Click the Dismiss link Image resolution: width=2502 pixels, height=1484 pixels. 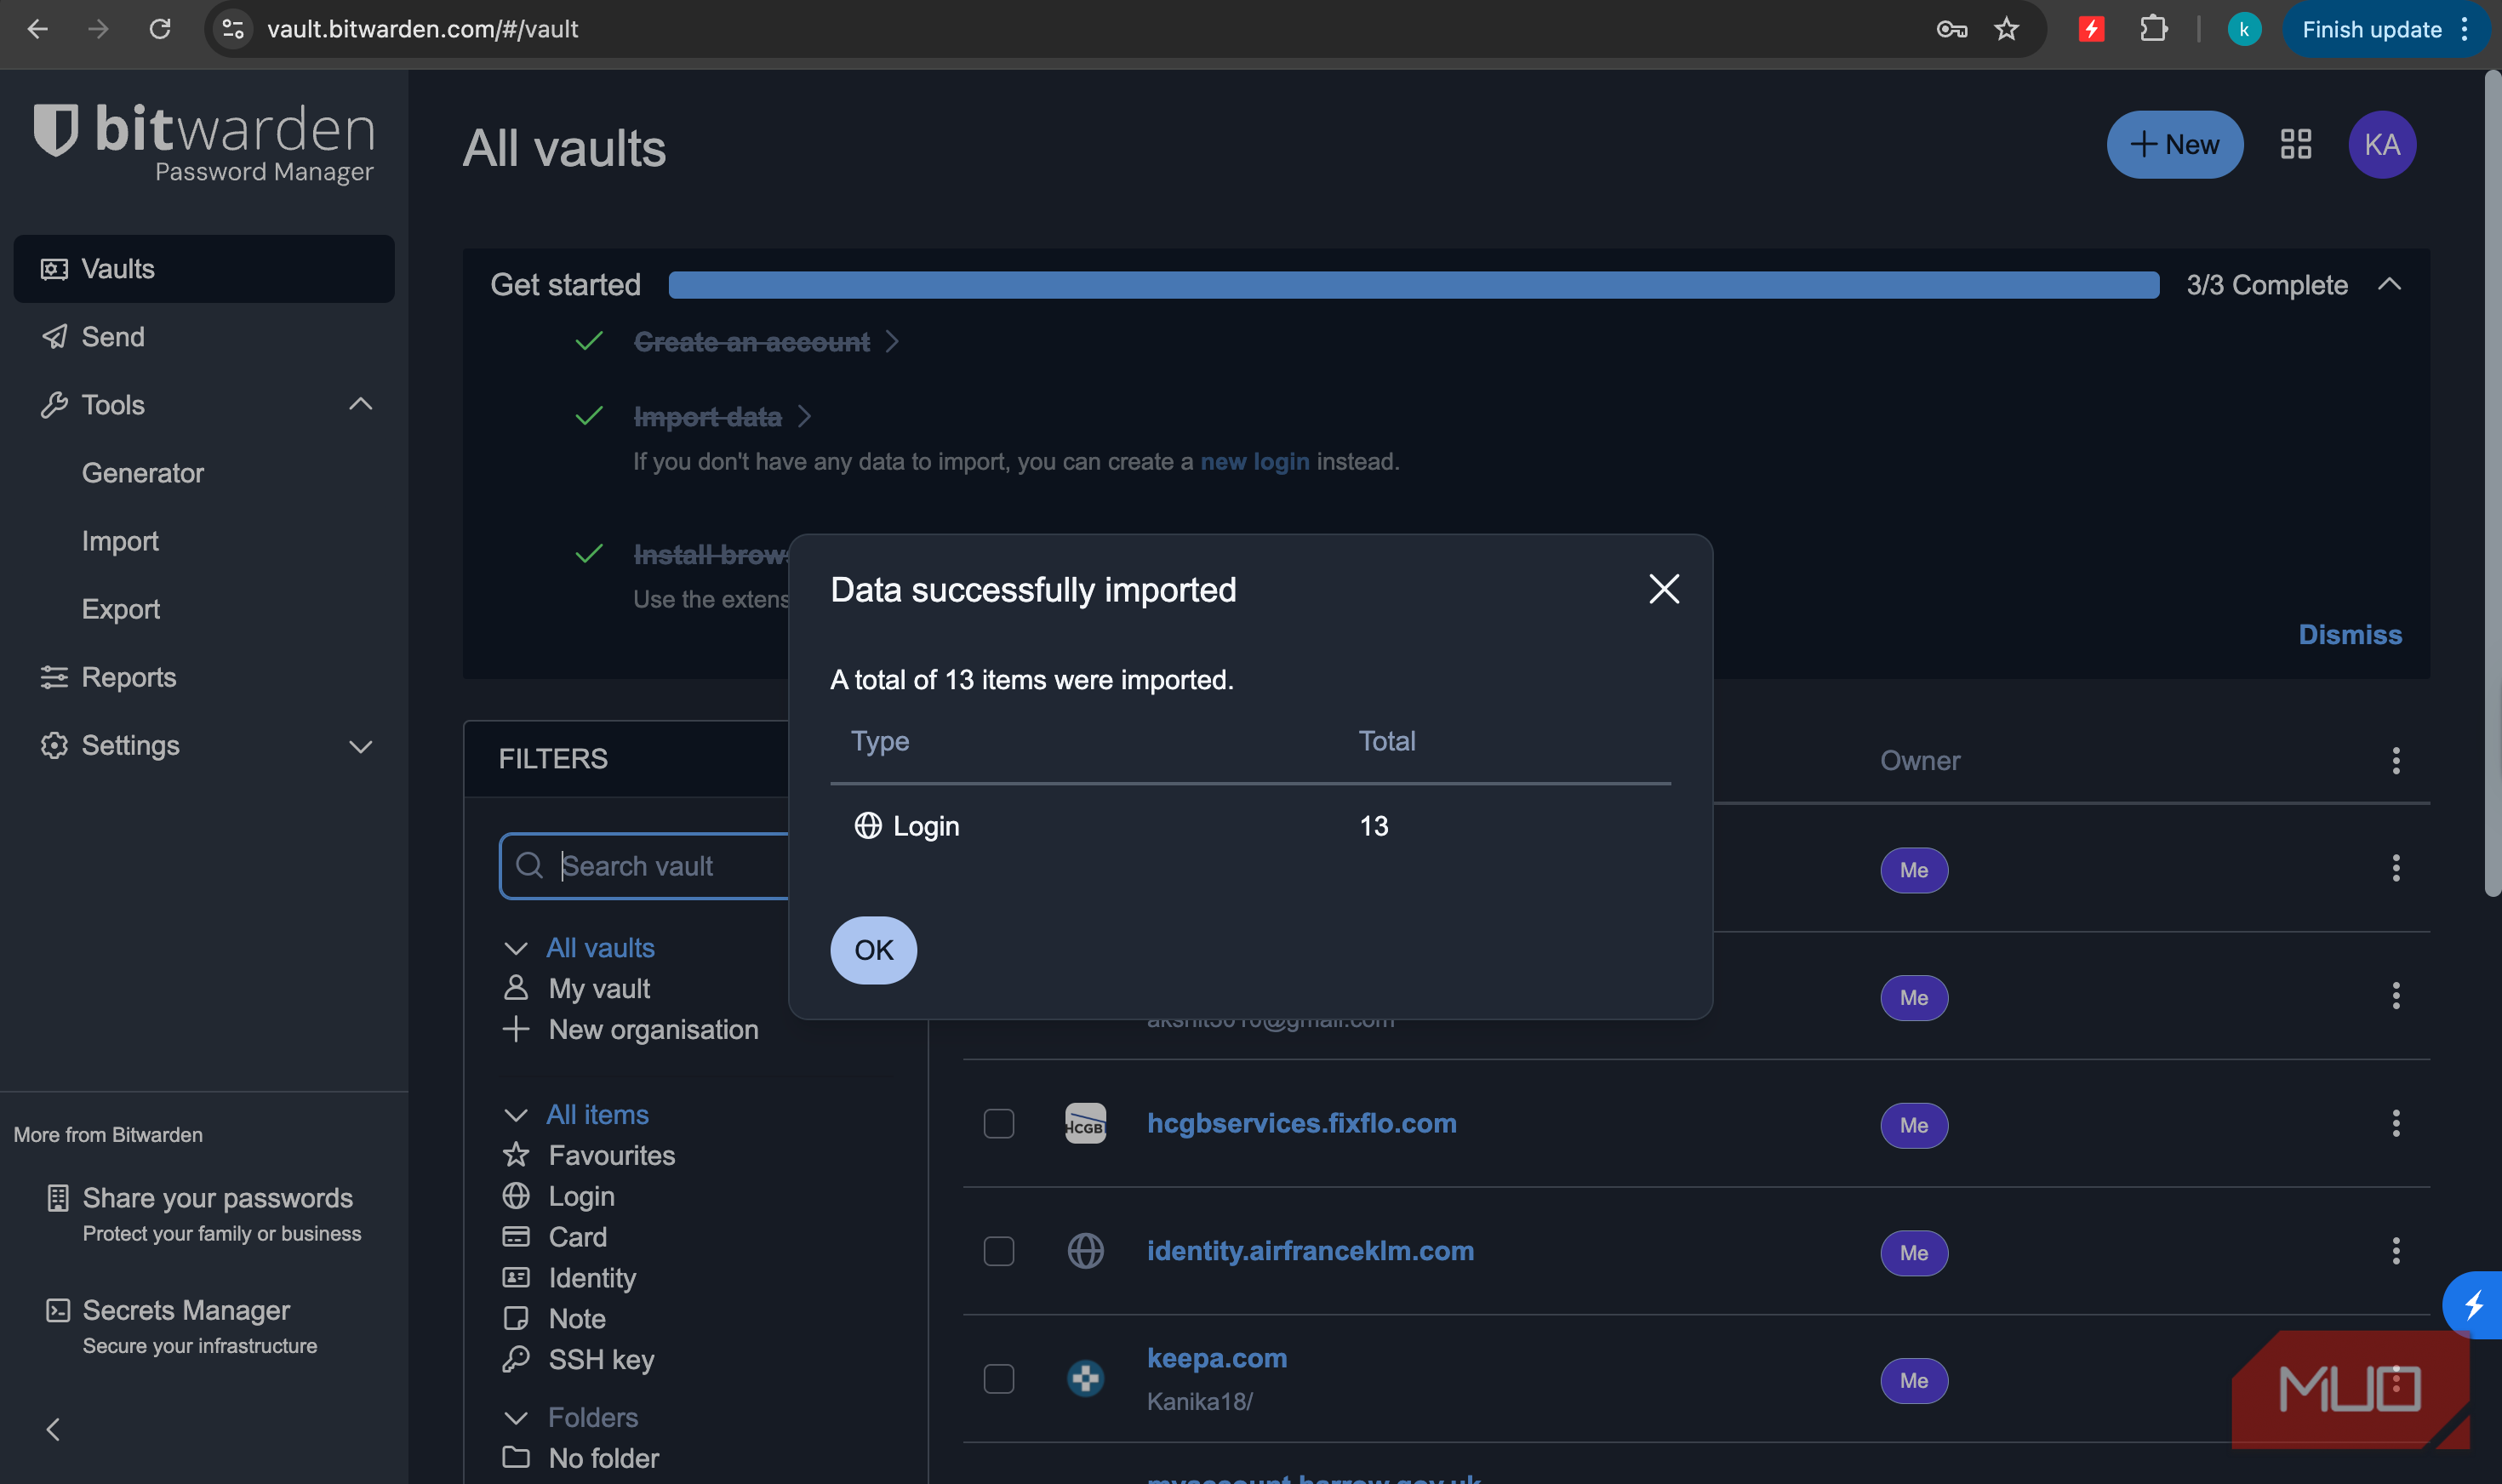click(x=2349, y=635)
